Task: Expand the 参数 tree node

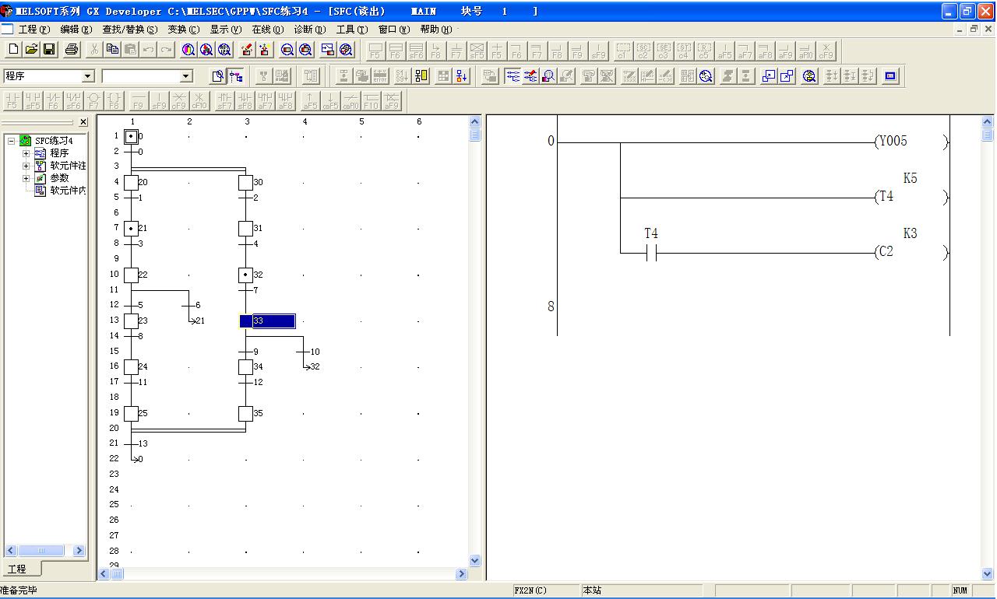Action: (26, 178)
